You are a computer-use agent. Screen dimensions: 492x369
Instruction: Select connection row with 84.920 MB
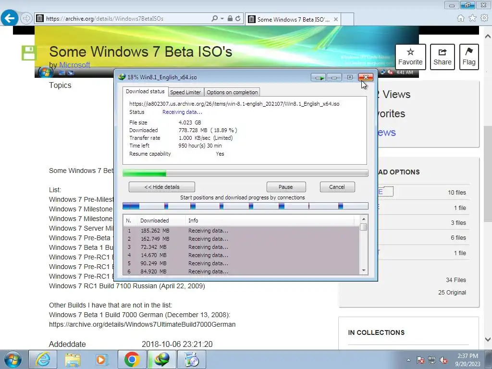(x=242, y=271)
